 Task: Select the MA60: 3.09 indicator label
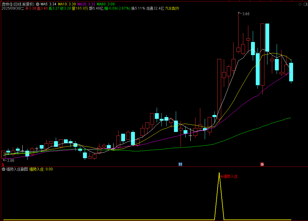[x=106, y=4]
